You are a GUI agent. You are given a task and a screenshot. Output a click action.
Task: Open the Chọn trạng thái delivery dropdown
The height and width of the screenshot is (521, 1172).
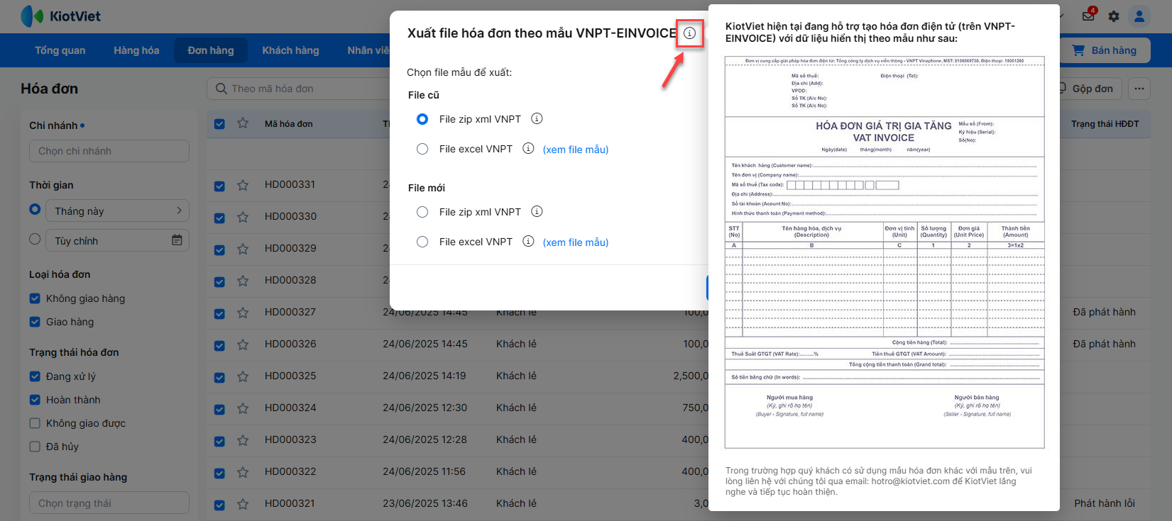pos(109,503)
